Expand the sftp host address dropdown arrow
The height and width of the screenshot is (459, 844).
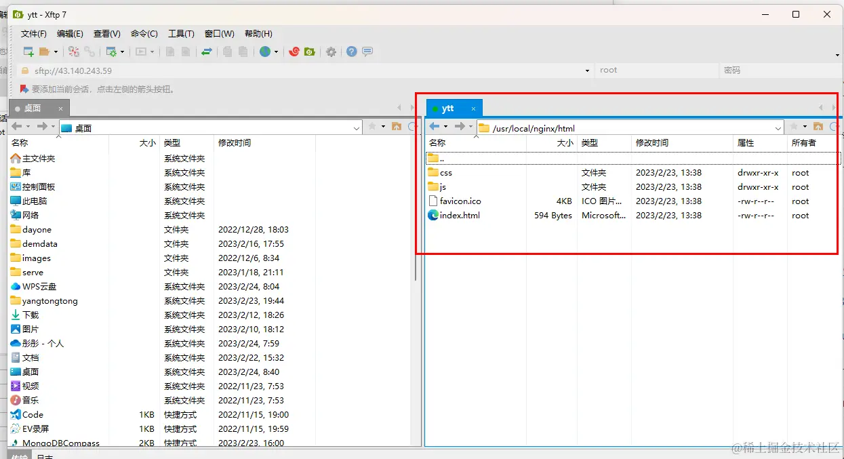(x=587, y=71)
